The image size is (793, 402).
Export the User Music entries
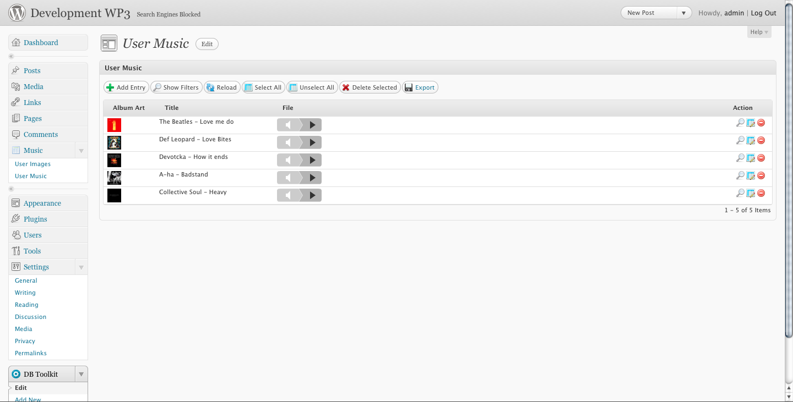tap(420, 87)
